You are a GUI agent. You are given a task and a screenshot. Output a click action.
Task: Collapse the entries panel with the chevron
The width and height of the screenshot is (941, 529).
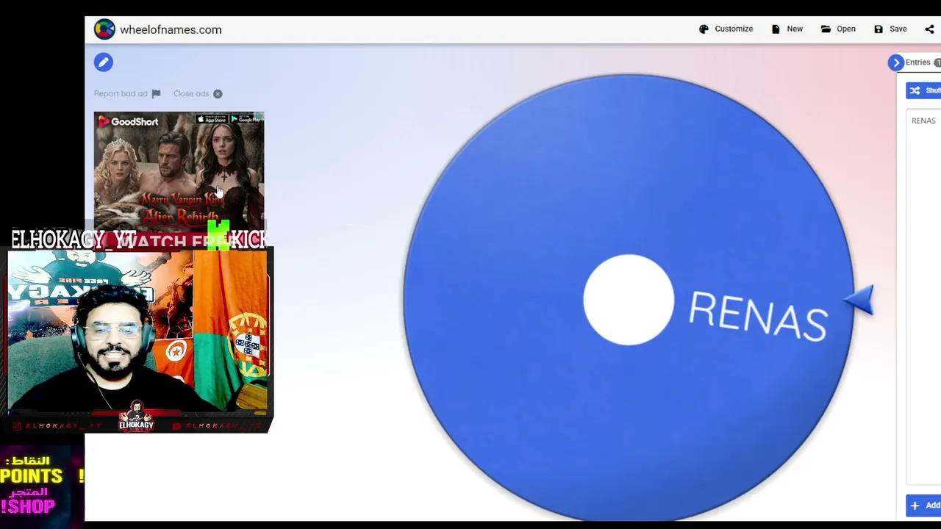pos(895,62)
